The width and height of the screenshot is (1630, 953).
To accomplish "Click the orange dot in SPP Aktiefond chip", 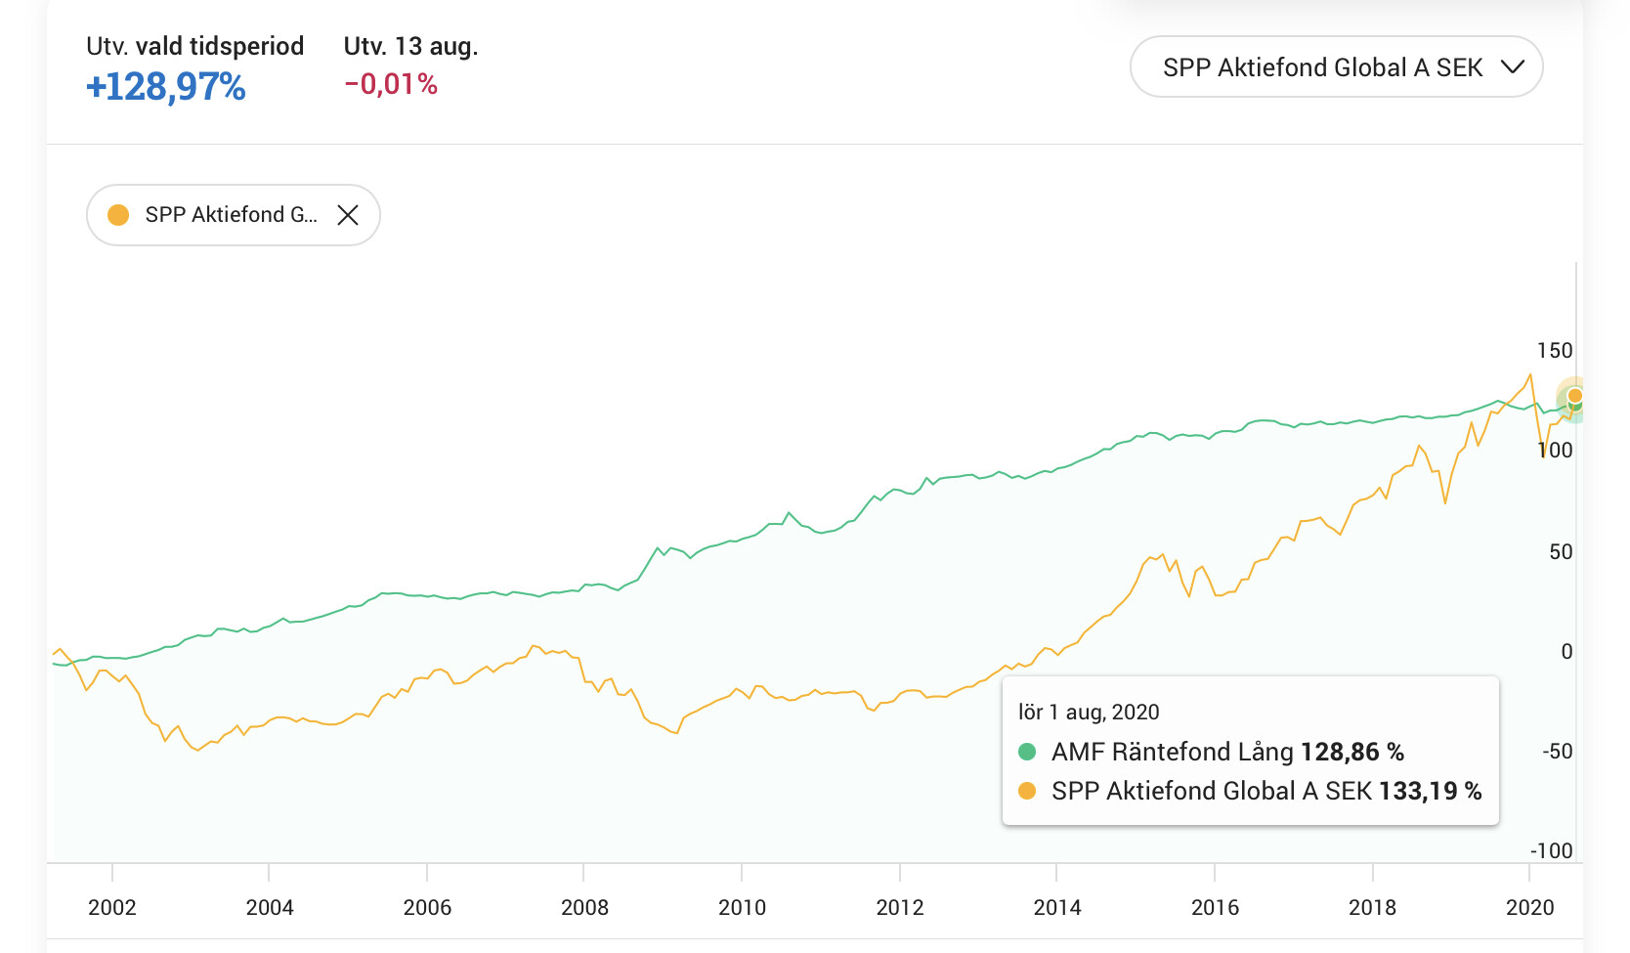I will pos(118,215).
